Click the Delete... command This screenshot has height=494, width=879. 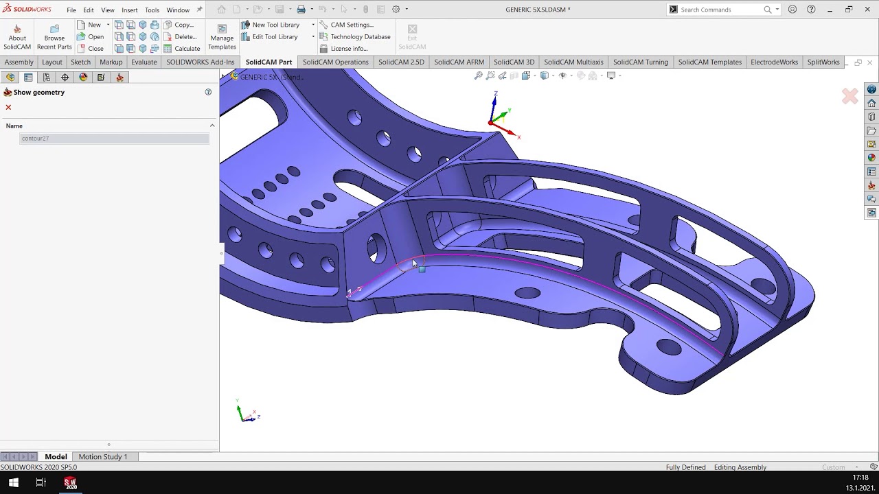pos(180,36)
